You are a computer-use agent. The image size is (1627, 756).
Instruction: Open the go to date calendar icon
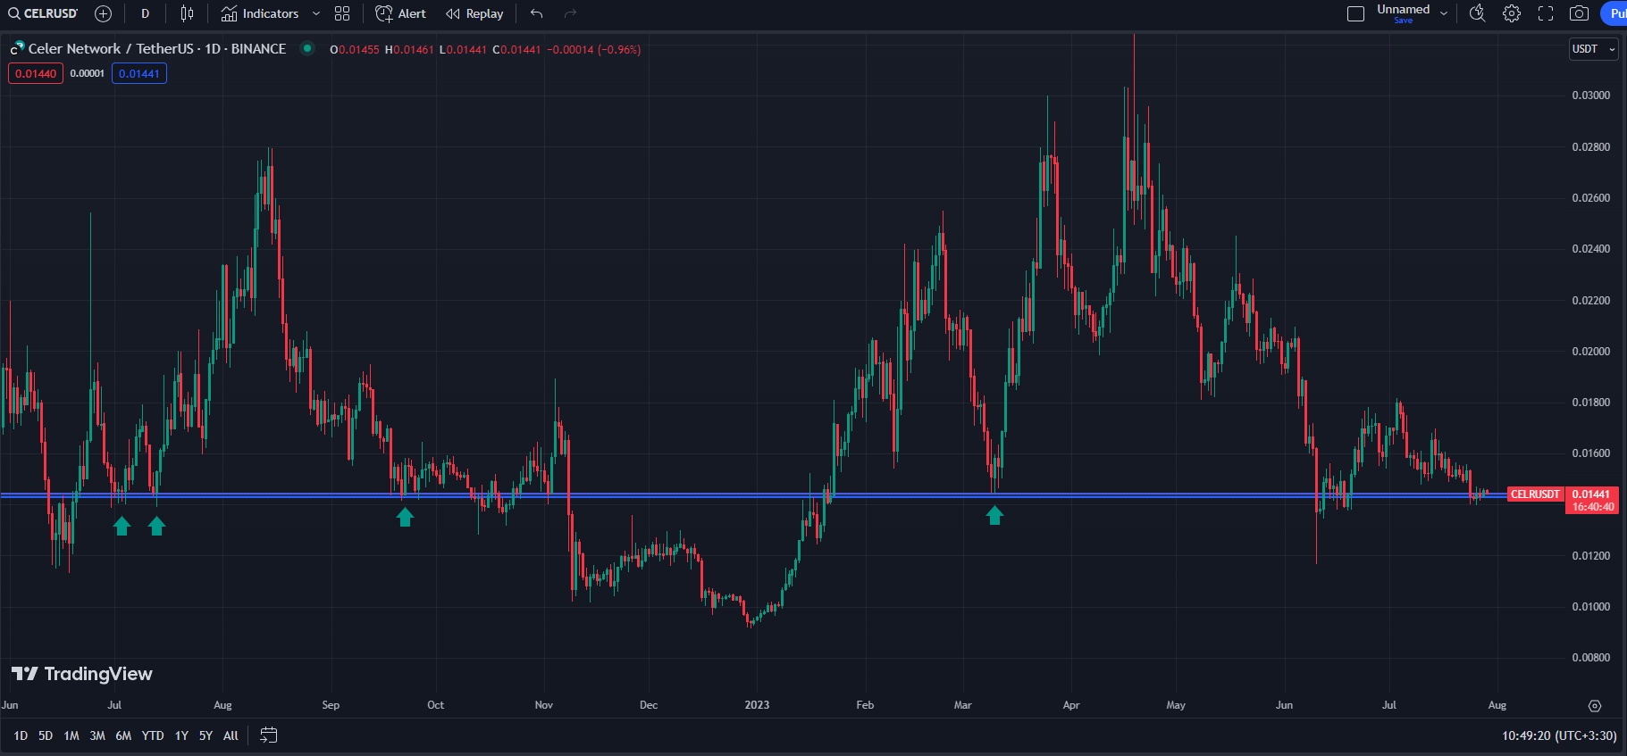coord(268,735)
